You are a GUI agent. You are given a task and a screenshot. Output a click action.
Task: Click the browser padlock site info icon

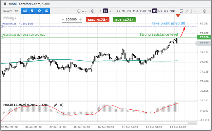[5, 4]
